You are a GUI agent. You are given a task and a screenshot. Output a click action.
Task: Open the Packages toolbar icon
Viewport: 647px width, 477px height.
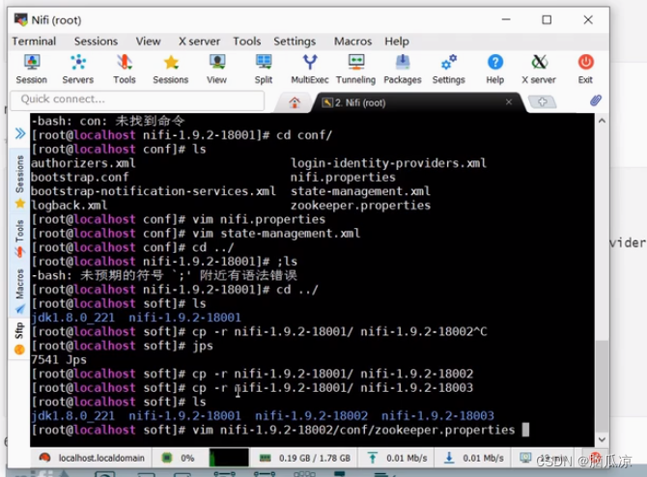coord(403,69)
